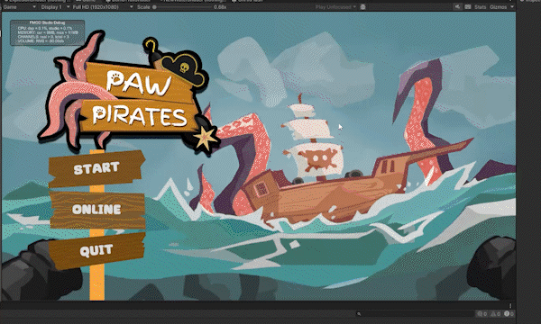The width and height of the screenshot is (541, 324).
Task: Toggle the keyboard shortcuts icon in Game toolbar
Action: pos(468,7)
